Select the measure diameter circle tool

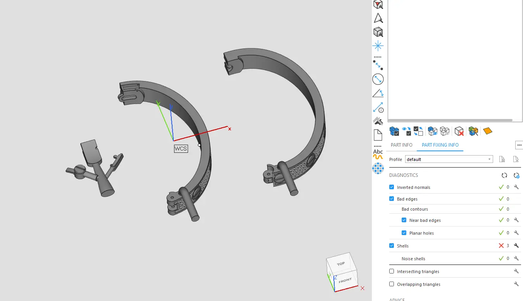(x=378, y=79)
